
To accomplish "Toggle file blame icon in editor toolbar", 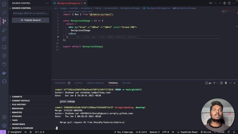I will tap(225, 3).
